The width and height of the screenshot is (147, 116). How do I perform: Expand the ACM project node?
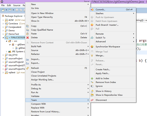click(x=3, y=20)
